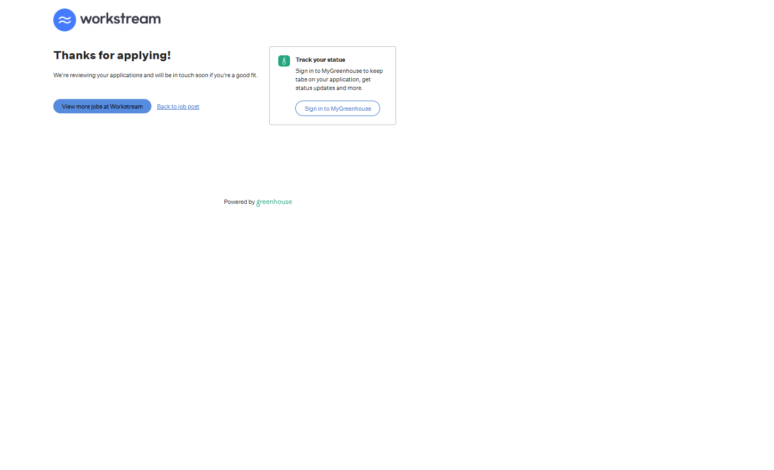The width and height of the screenshot is (774, 470).
Task: Click the "Sign in to MyGreenhouse to keep" text line
Action: (339, 71)
